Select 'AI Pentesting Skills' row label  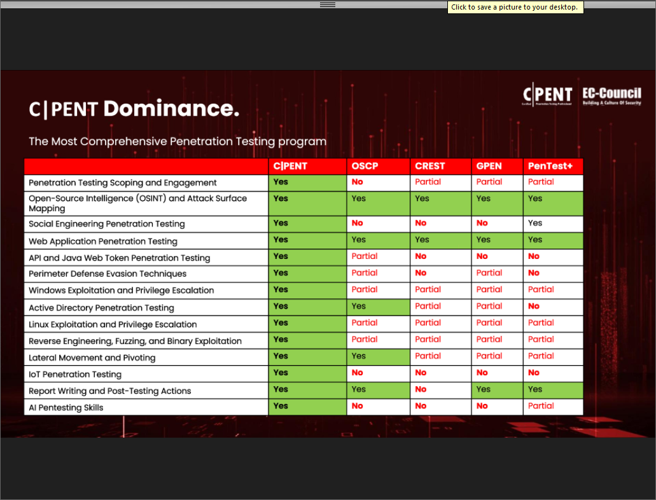click(66, 408)
